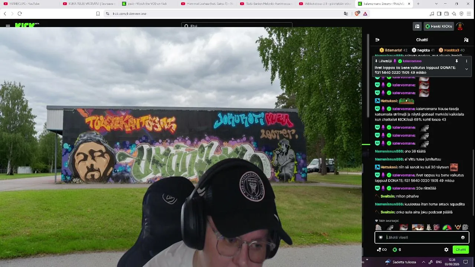Open the chat identity badge icon
This screenshot has height=267, width=475.
coord(380,237)
